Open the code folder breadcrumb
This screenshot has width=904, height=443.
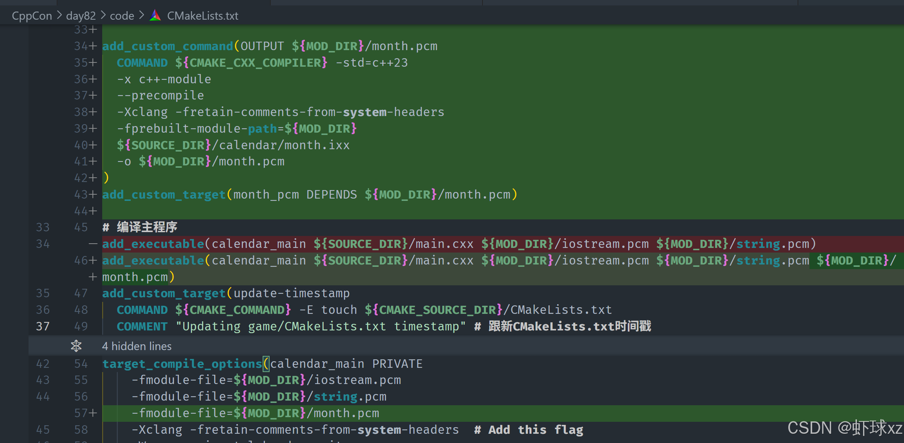[x=122, y=16]
